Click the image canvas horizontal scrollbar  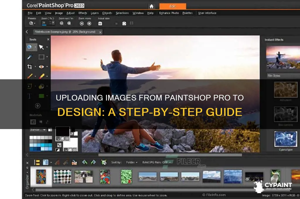[170, 155]
